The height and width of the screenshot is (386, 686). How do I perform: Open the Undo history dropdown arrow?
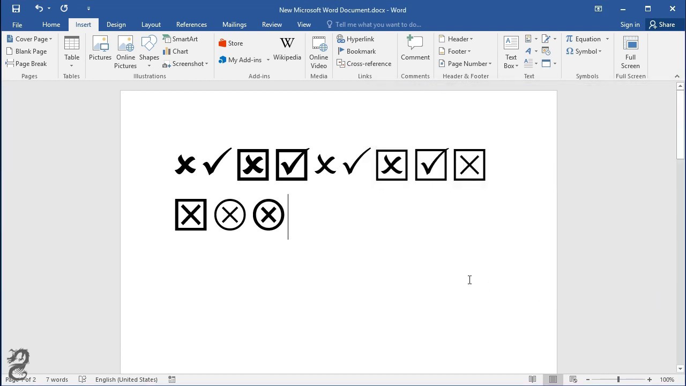49,9
